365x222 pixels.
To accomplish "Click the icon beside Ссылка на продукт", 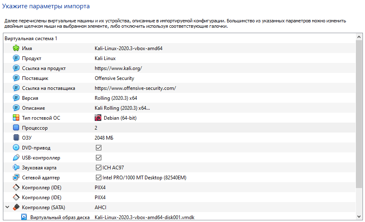I will click(16, 68).
